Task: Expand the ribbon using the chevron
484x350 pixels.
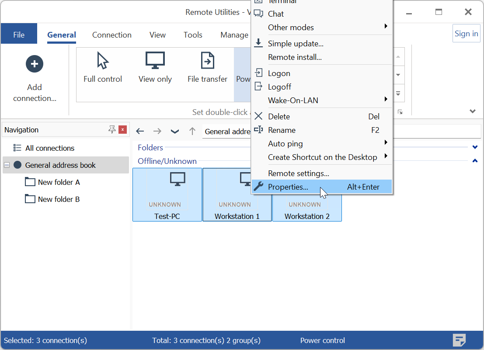Action: pyautogui.click(x=472, y=111)
